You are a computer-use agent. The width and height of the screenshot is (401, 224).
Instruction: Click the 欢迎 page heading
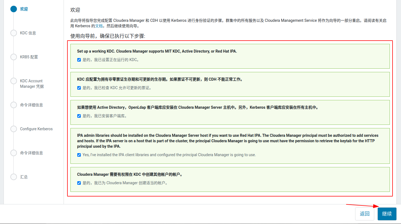pyautogui.click(x=75, y=10)
